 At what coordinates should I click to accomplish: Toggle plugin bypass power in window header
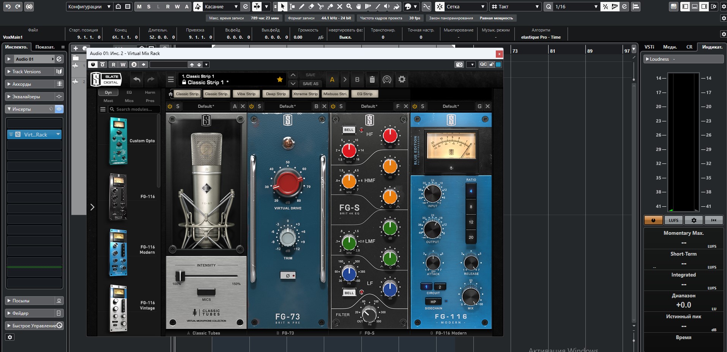pos(93,64)
